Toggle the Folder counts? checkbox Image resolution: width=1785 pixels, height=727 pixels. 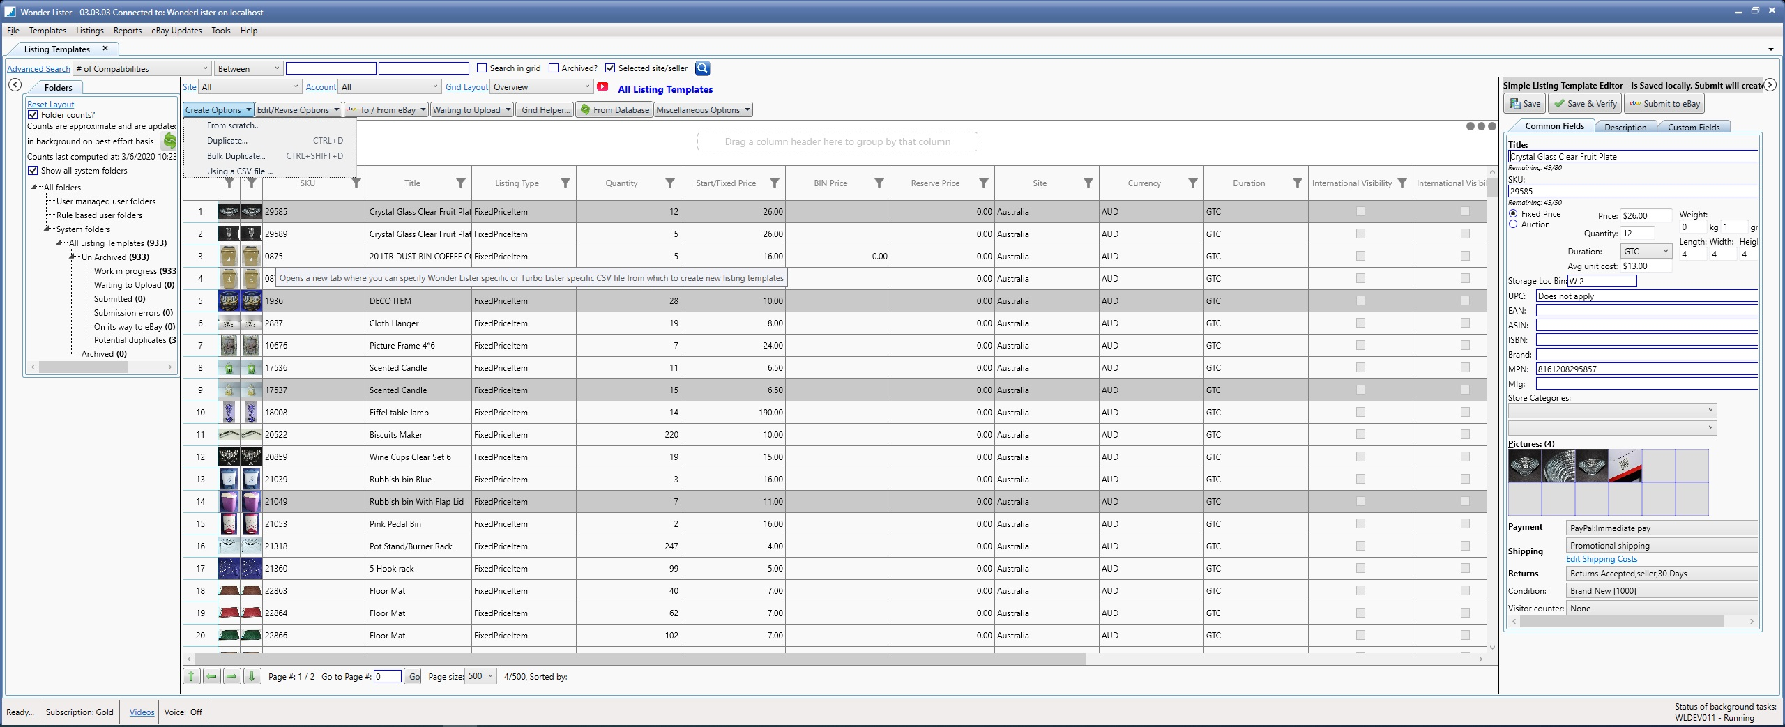(33, 115)
